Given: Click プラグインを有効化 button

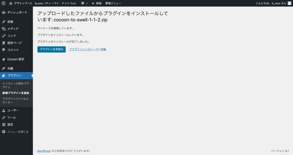Looking at the screenshot, I should point(52,49).
